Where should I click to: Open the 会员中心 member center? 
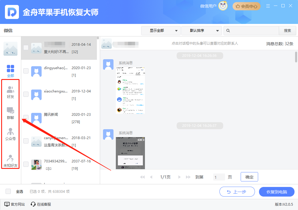[246, 6]
